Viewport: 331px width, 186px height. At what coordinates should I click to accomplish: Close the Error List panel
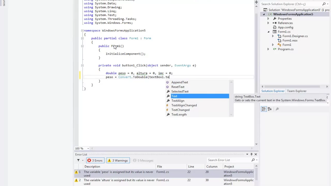(x=256, y=154)
